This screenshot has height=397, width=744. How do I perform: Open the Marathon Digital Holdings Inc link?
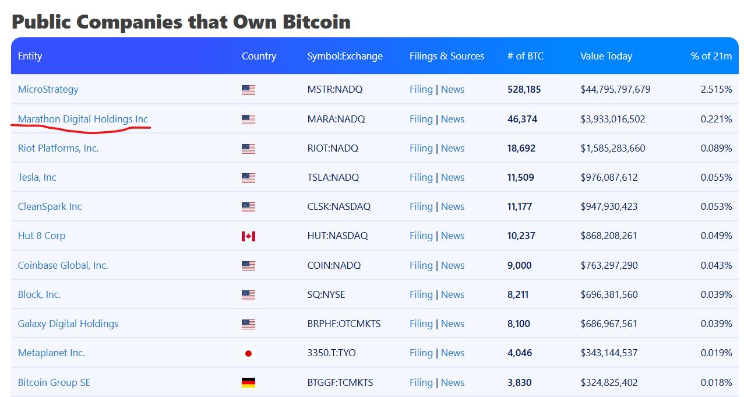coord(83,119)
